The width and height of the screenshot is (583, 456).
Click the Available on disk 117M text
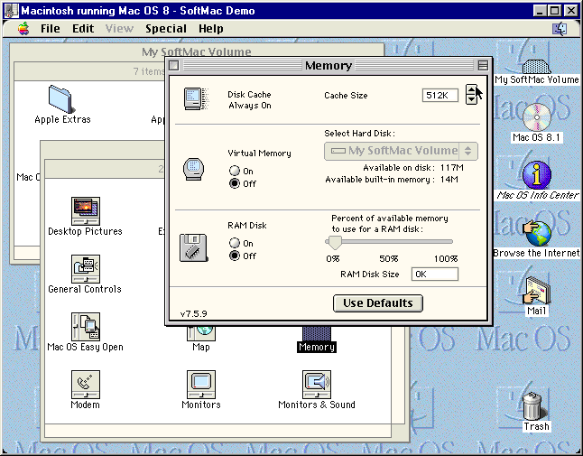point(413,168)
